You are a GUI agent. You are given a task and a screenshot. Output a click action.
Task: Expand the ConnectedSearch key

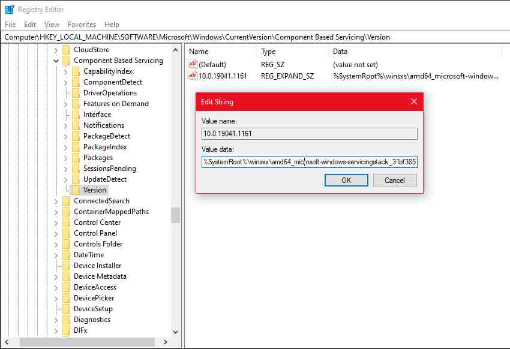(56, 201)
